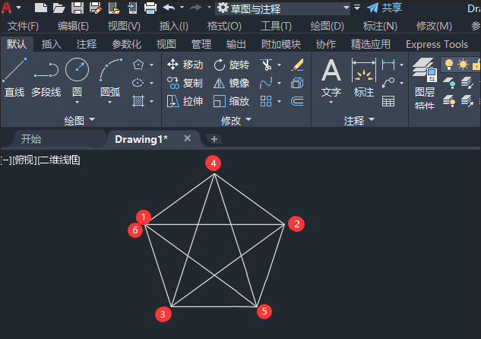This screenshot has height=339, width=481.
Task: Click the Scale (缩放) tool
Action: pos(231,101)
